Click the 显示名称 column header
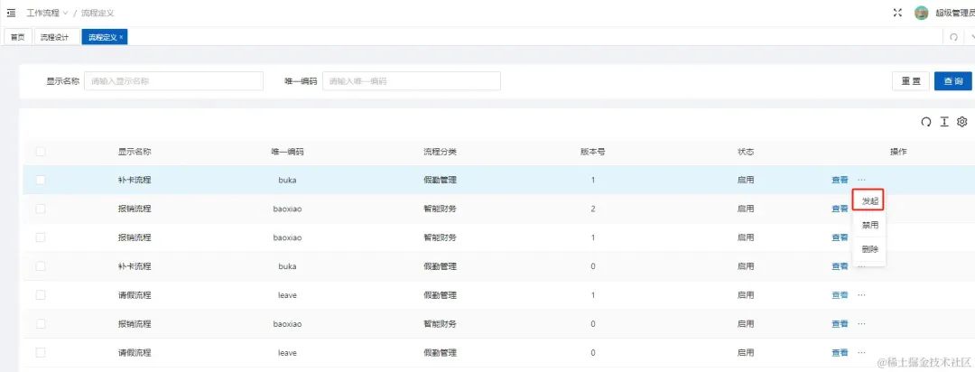 [x=135, y=151]
